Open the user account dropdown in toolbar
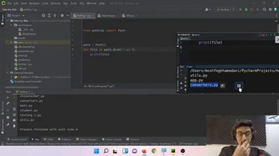Viewport: 279px width, 156px height. click(x=208, y=10)
